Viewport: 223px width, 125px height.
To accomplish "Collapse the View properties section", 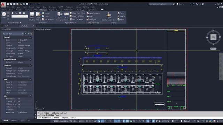I will click(31, 80).
